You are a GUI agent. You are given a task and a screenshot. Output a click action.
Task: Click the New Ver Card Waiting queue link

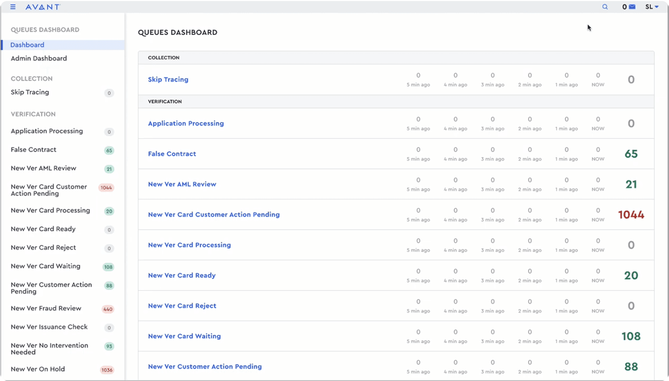click(184, 336)
